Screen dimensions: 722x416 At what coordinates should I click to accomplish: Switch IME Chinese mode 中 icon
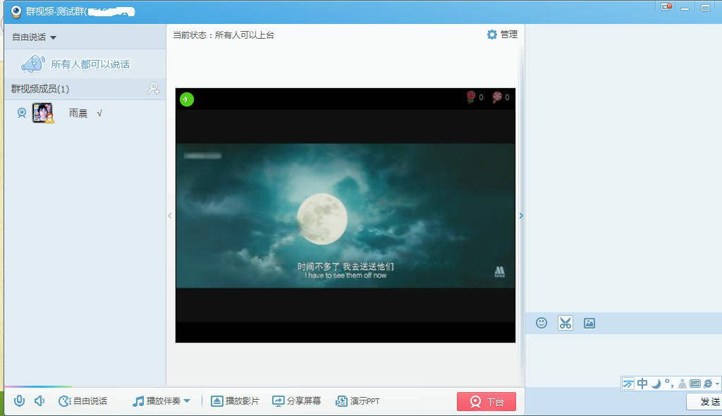pos(642,384)
